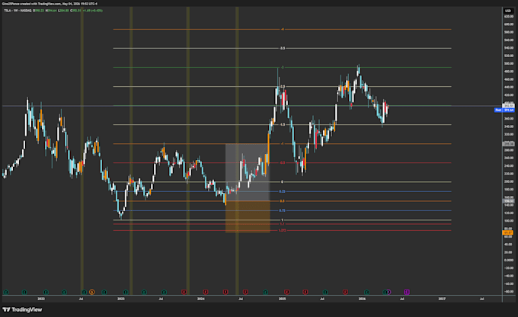Select the blue 0.25 Fibonacci level label
Screen dimensions: 518x317
pyautogui.click(x=282, y=191)
